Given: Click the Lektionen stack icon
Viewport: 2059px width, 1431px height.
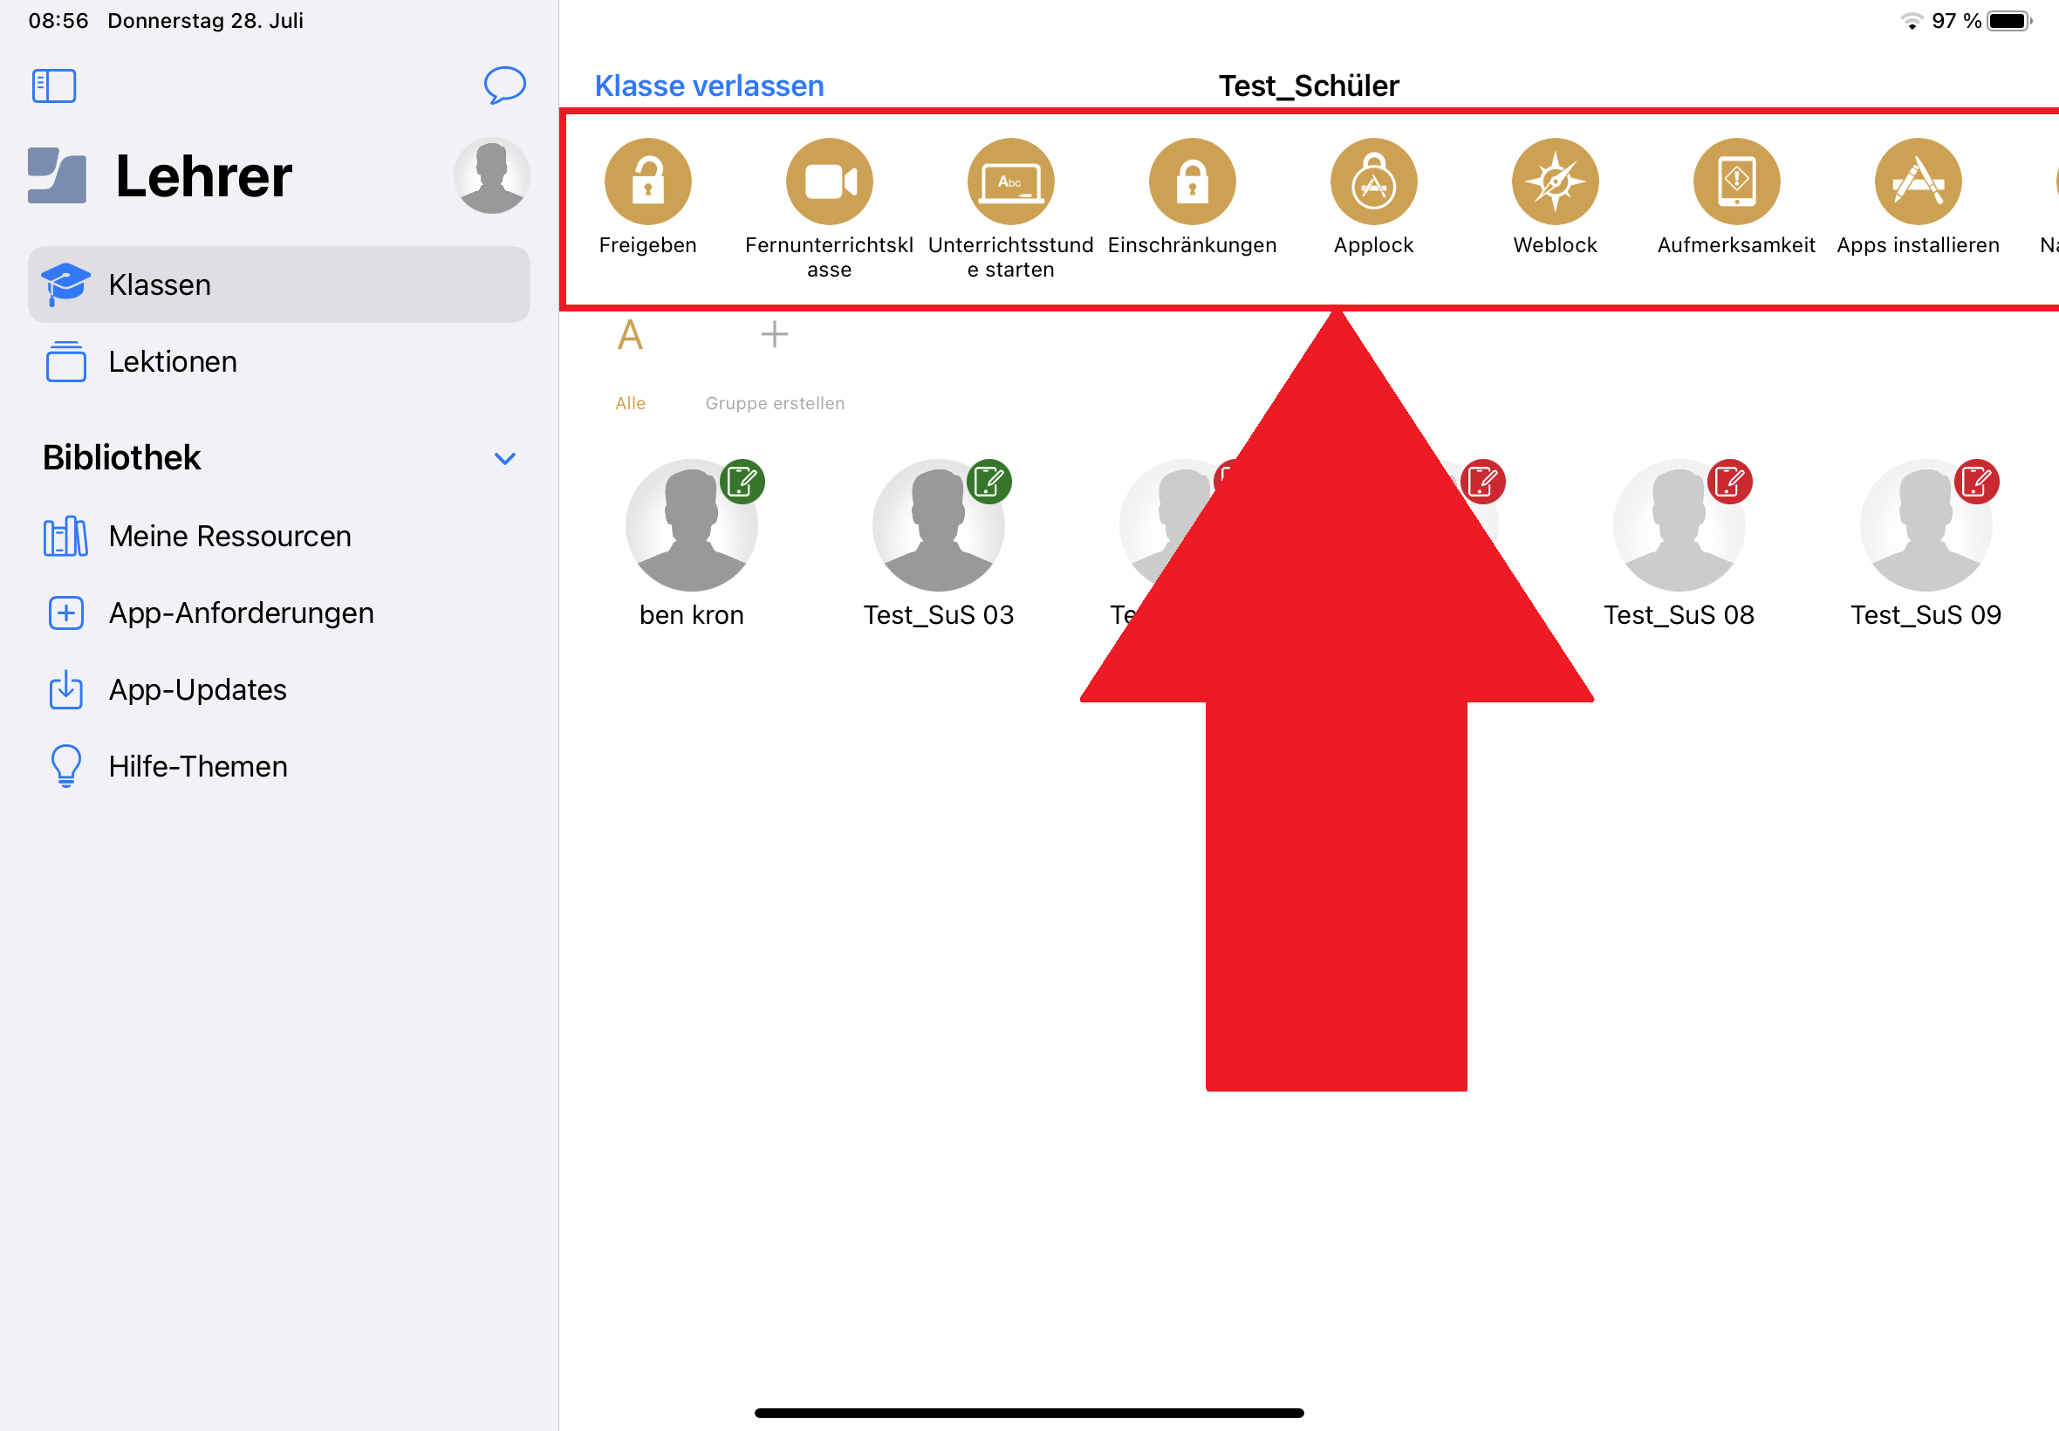Looking at the screenshot, I should (x=65, y=361).
